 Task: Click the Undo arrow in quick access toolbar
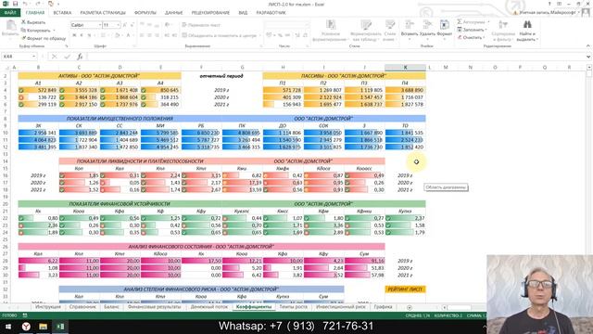pos(25,4)
